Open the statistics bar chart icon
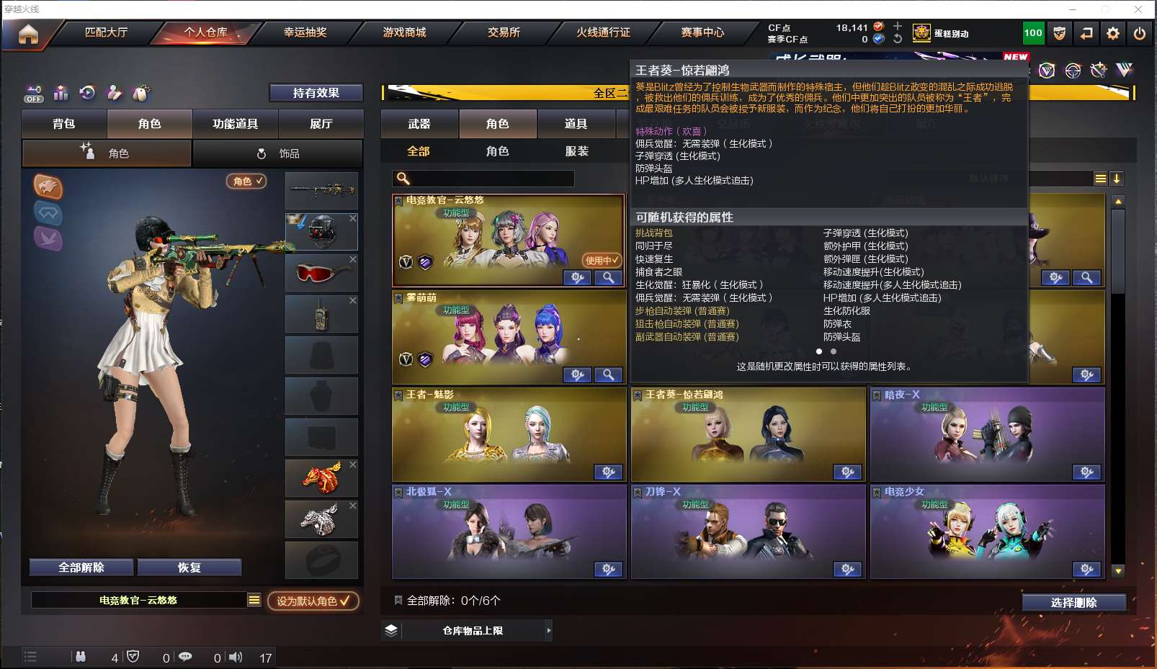This screenshot has height=669, width=1157. (x=61, y=93)
